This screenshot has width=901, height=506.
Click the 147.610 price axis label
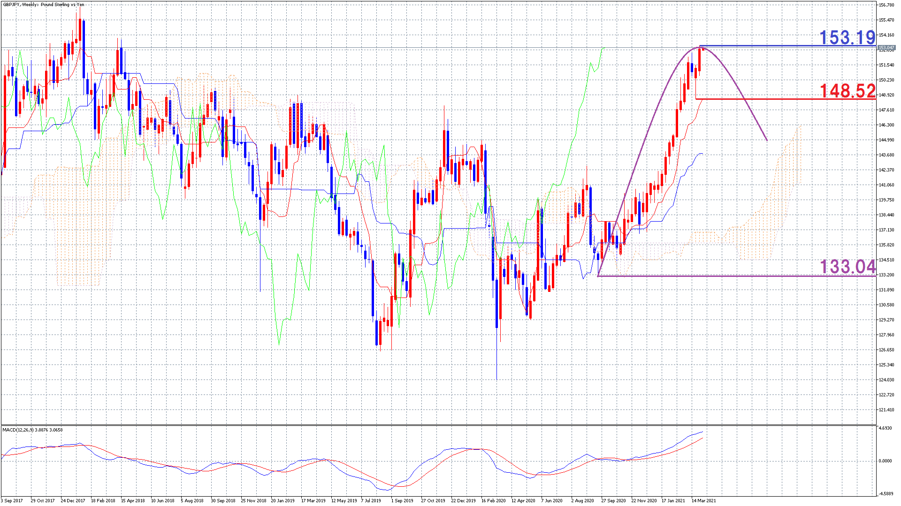pyautogui.click(x=886, y=110)
